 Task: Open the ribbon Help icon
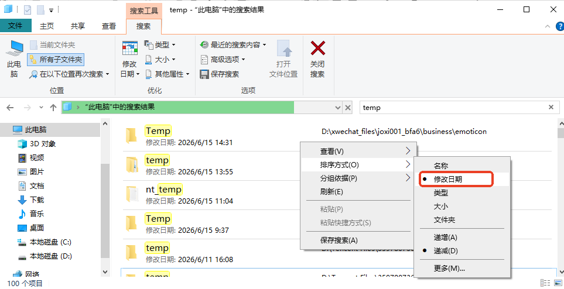click(x=560, y=26)
